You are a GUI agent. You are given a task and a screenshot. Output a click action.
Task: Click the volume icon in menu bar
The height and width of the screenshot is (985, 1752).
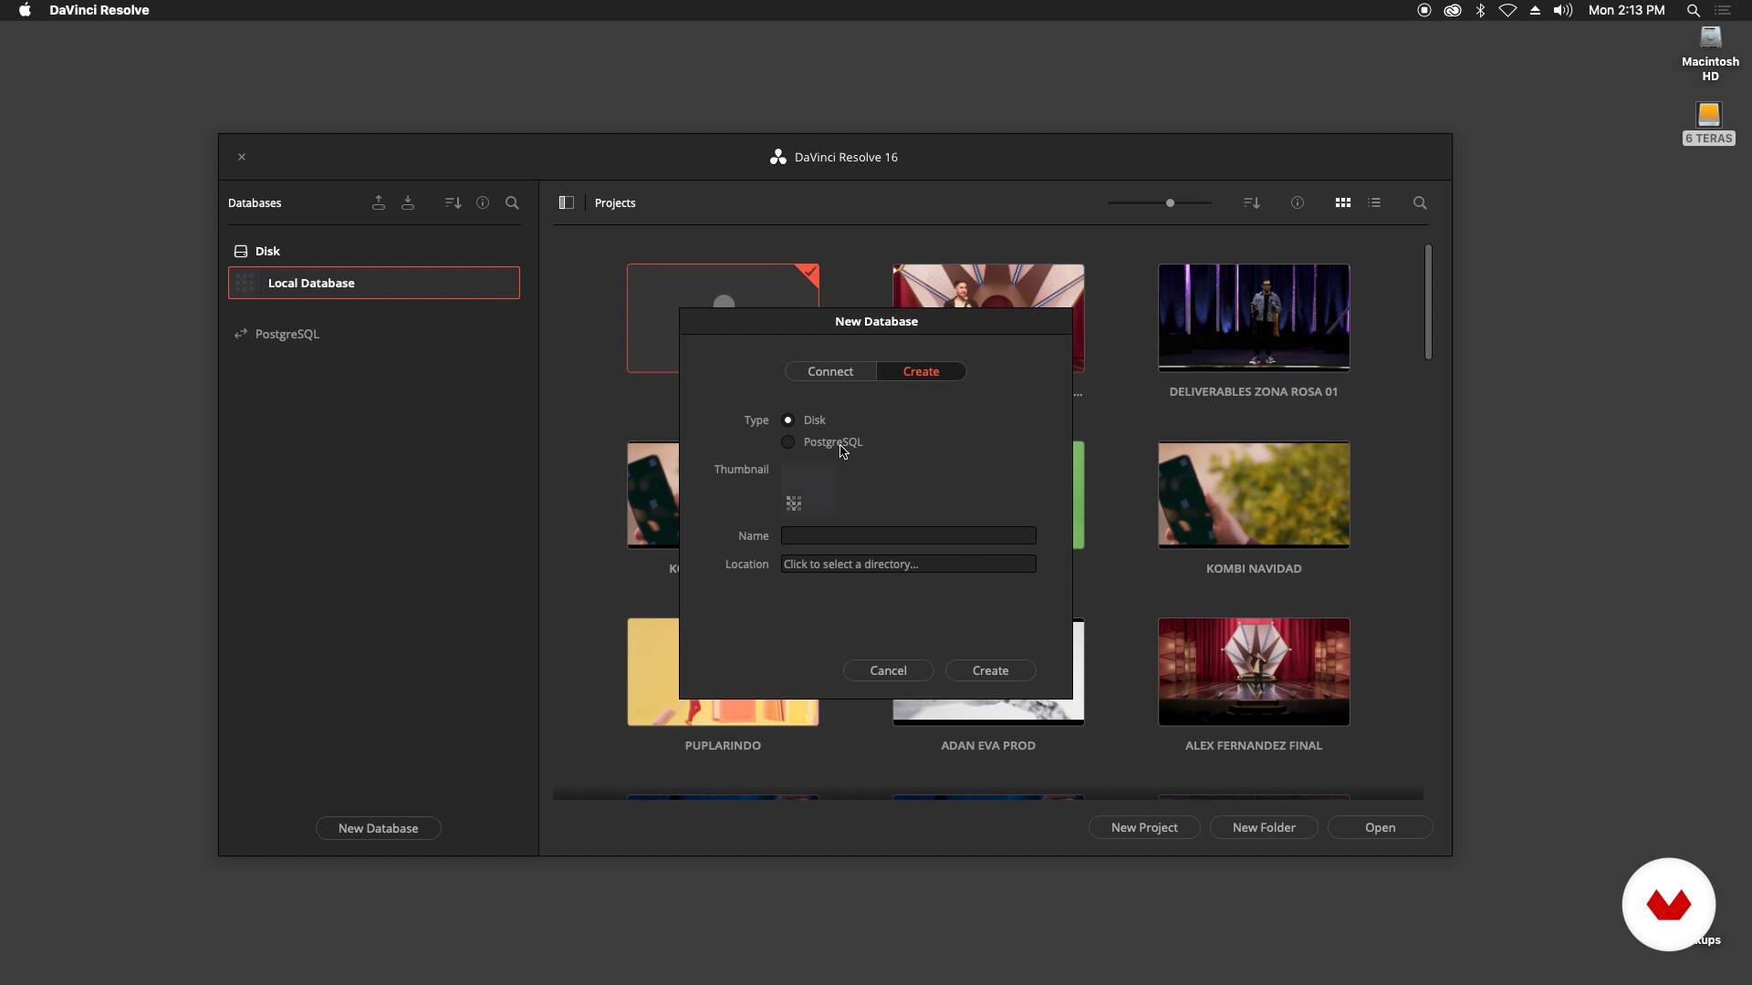tap(1563, 10)
